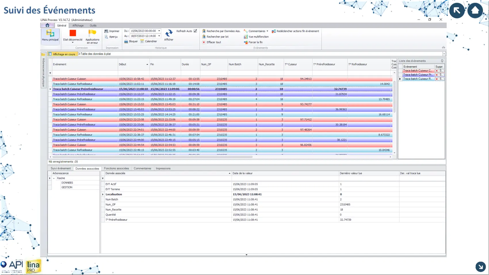Remove Traca batch Cuiseur R... from list
This screenshot has height=275, width=489.
coord(437,79)
